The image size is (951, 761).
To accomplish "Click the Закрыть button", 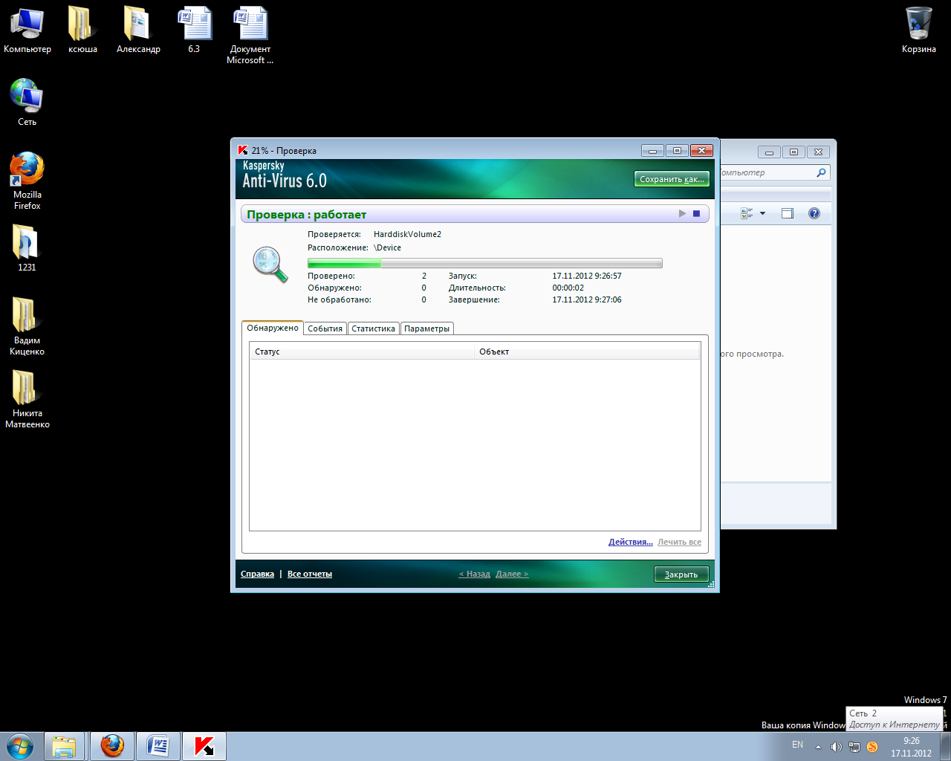I will pyautogui.click(x=681, y=574).
